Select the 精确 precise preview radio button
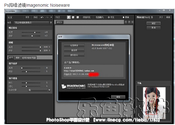This screenshot has height=125, width=175. [x=123, y=17]
